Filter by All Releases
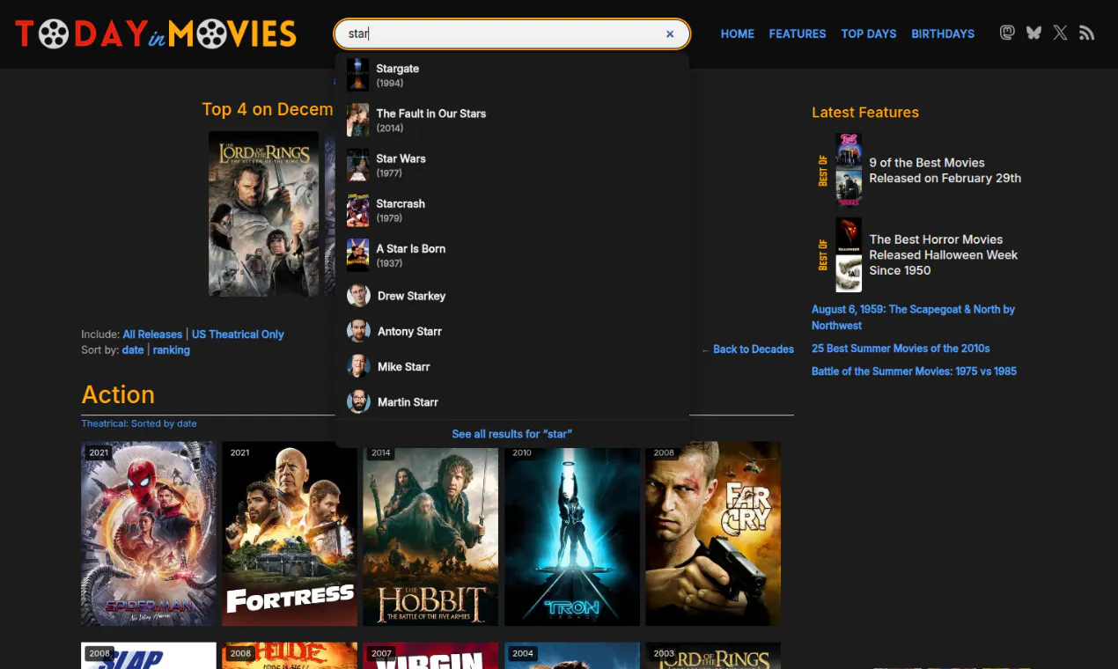1118x669 pixels. tap(152, 334)
